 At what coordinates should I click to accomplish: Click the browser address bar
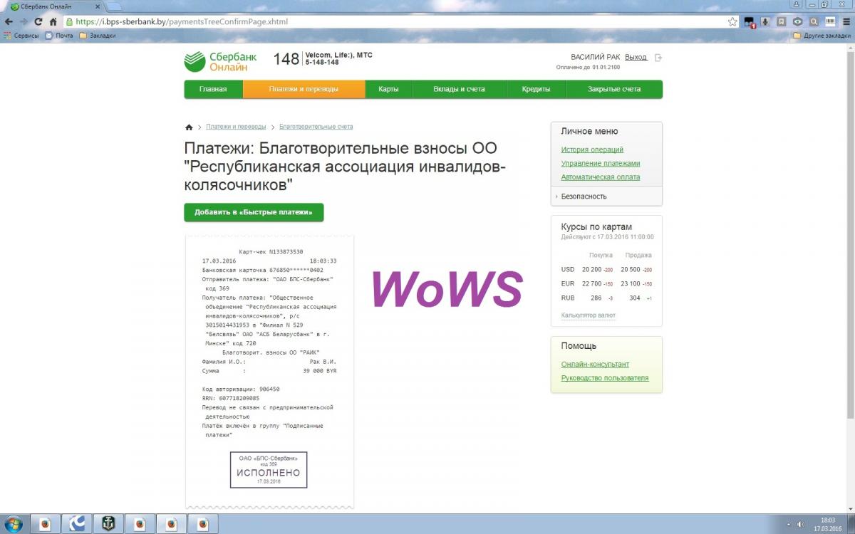pos(392,21)
